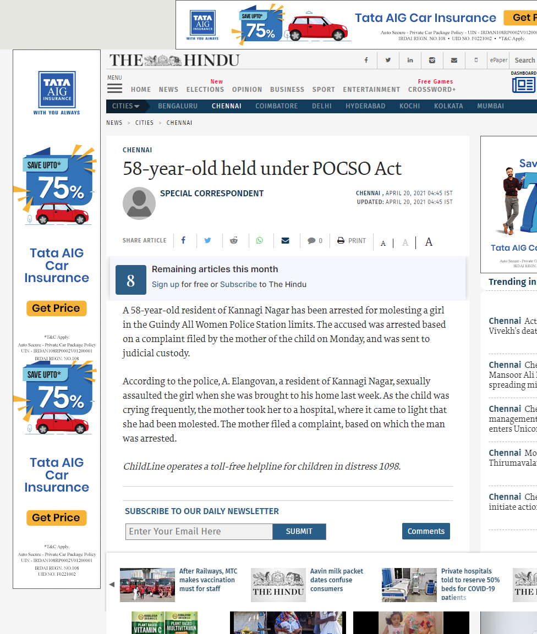Click the CHENNAI section label above headline
Viewport: 537px width, 634px height.
[137, 150]
